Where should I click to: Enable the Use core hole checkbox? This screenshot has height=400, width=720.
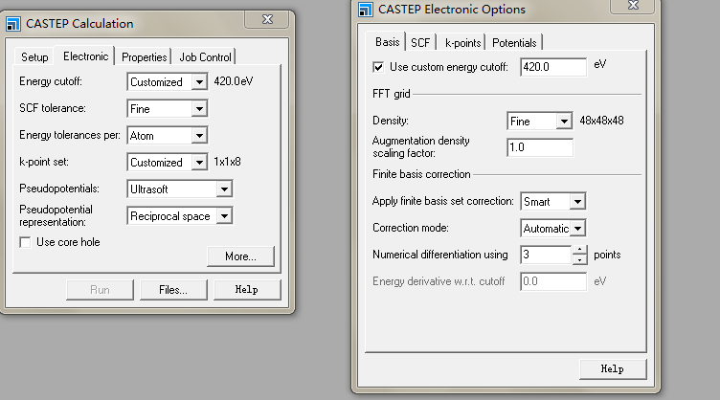[25, 242]
